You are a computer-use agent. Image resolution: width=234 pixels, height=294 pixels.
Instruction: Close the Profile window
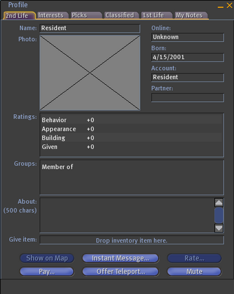[x=230, y=6]
